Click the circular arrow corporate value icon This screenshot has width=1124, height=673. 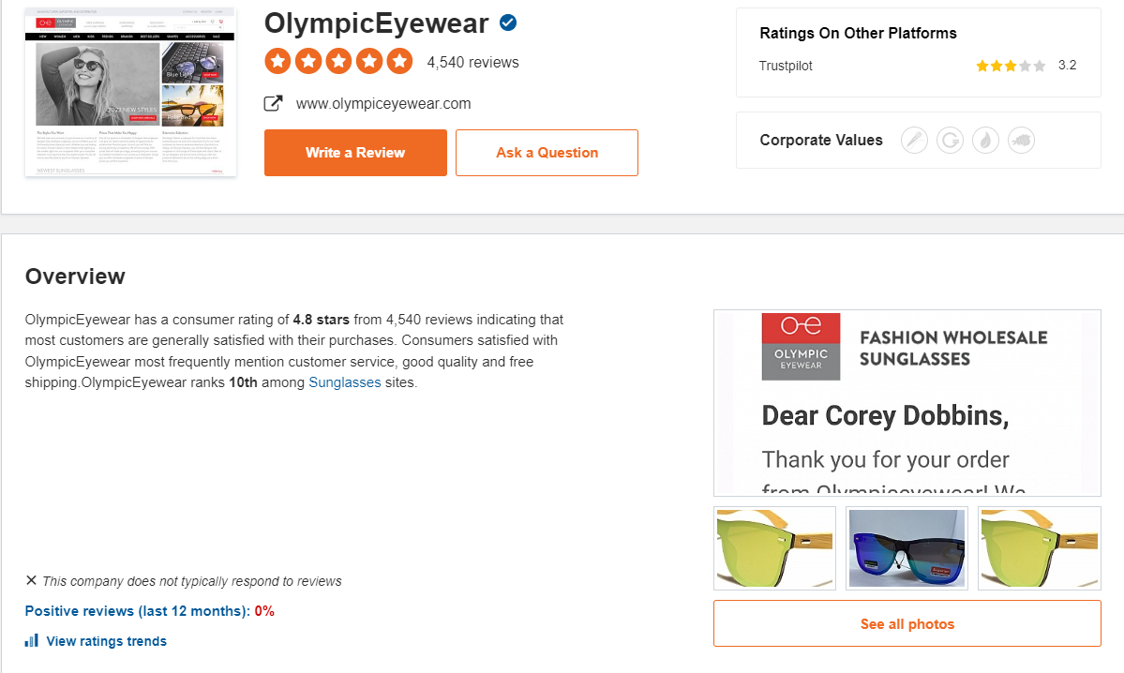950,141
